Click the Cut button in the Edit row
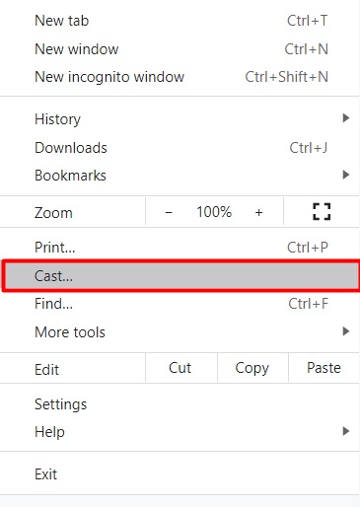Image resolution: width=360 pixels, height=507 pixels. 180,368
